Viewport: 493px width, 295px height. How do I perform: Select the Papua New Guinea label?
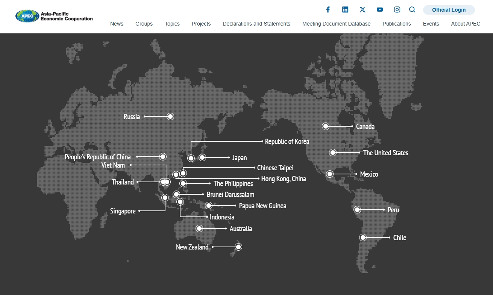pyautogui.click(x=262, y=206)
